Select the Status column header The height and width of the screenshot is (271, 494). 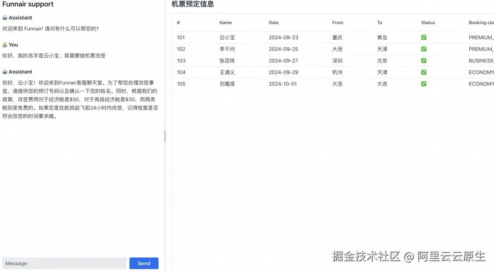[x=428, y=22]
